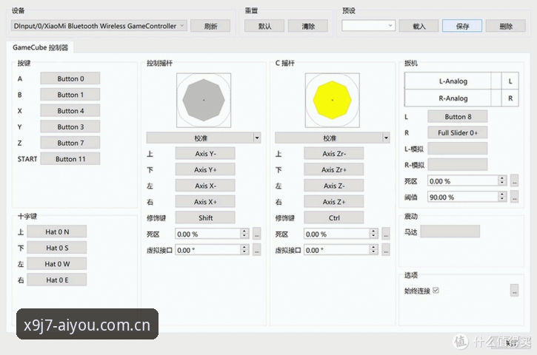This screenshot has width=537, height=355.
Task: Remap control stick up Axis Y-
Action: pos(205,154)
